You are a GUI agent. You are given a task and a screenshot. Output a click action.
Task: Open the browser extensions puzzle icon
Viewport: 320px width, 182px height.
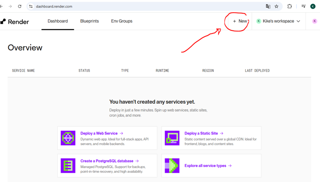tap(290, 7)
